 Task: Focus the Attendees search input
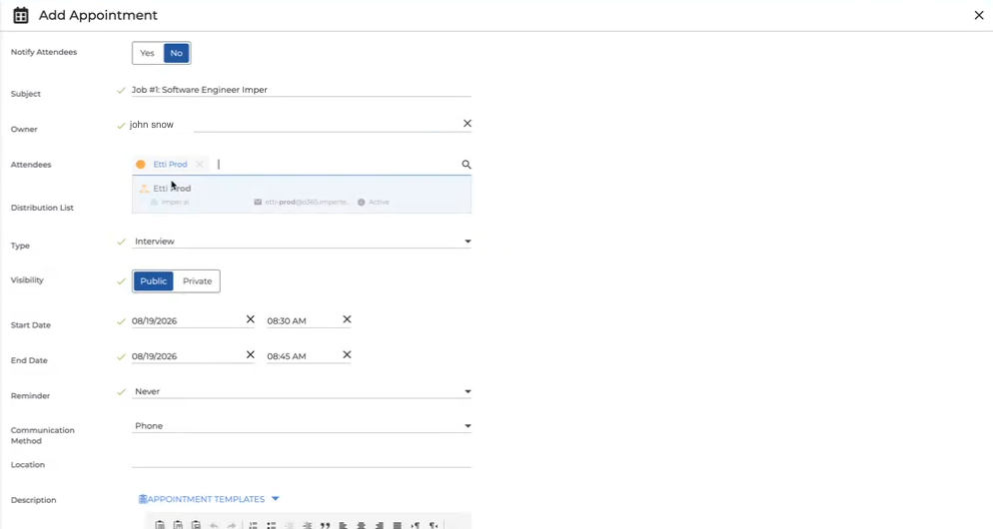(338, 165)
